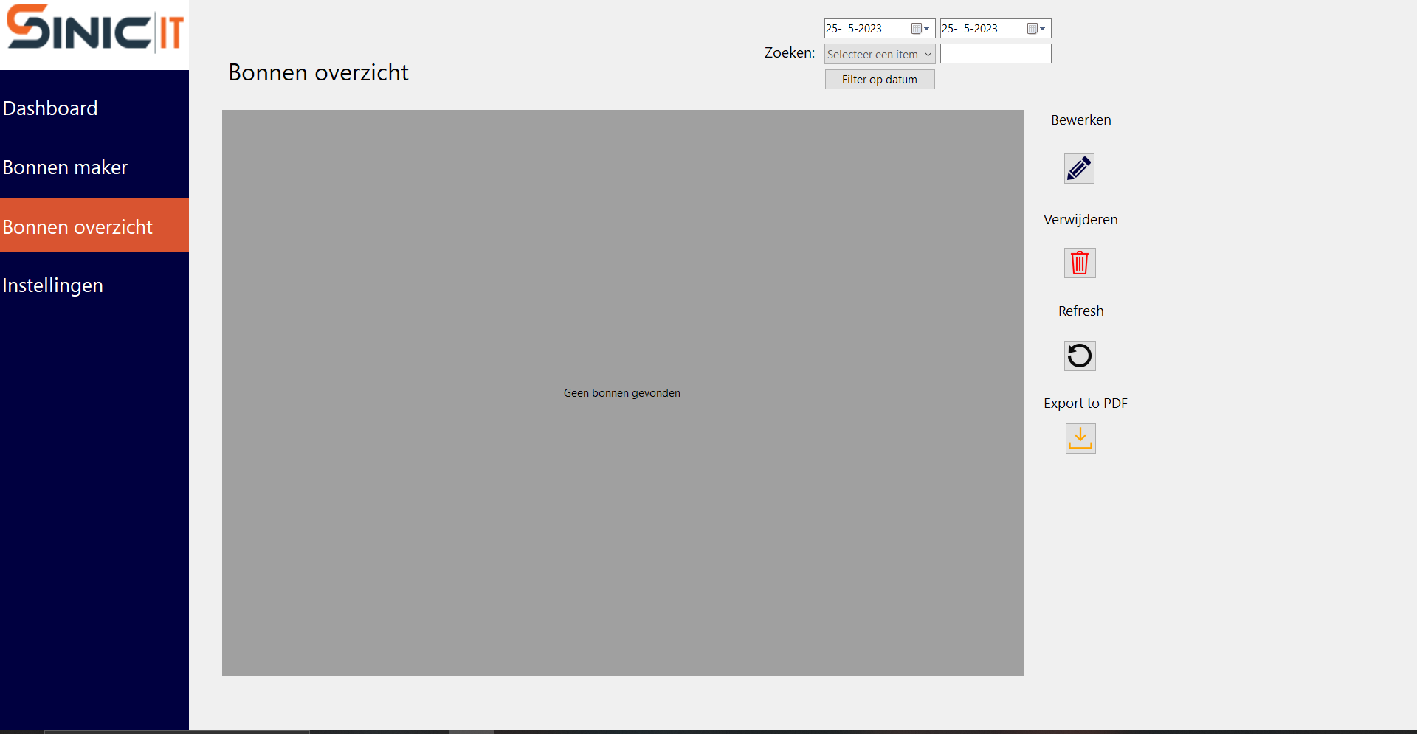The width and height of the screenshot is (1417, 734).
Task: Click the 'Geen bonnen gevonden' empty list message
Action: coord(622,393)
